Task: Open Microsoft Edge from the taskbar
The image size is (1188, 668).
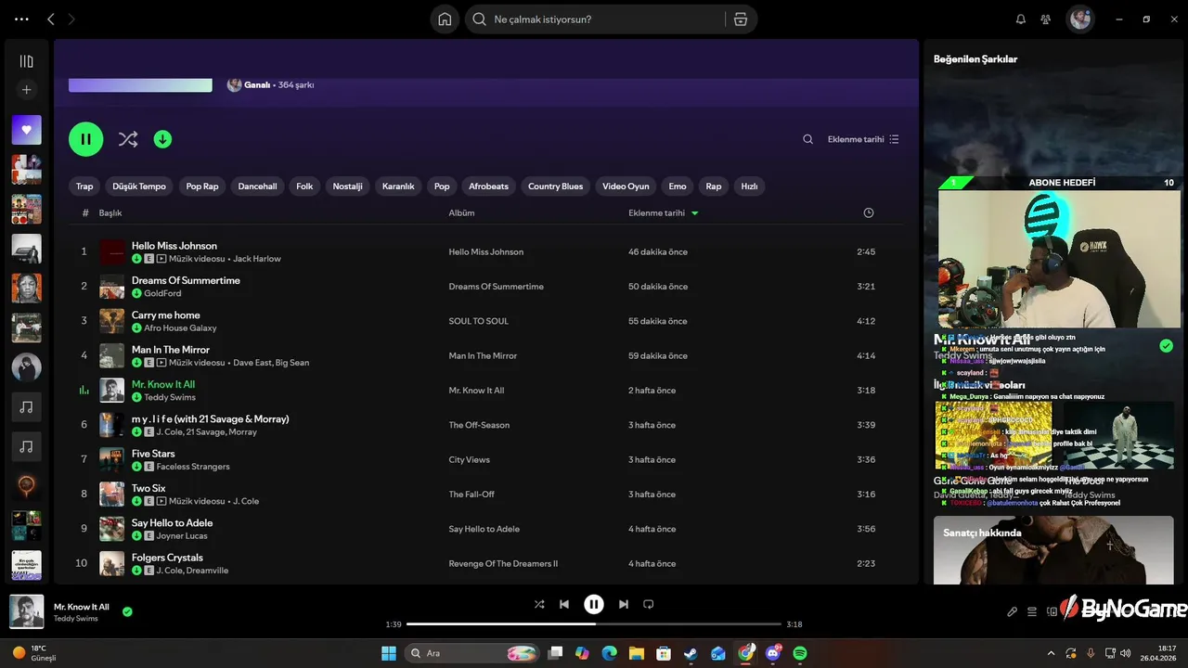Action: click(609, 653)
